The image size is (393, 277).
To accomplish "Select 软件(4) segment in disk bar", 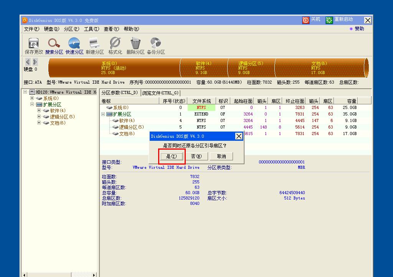I will click(x=204, y=68).
